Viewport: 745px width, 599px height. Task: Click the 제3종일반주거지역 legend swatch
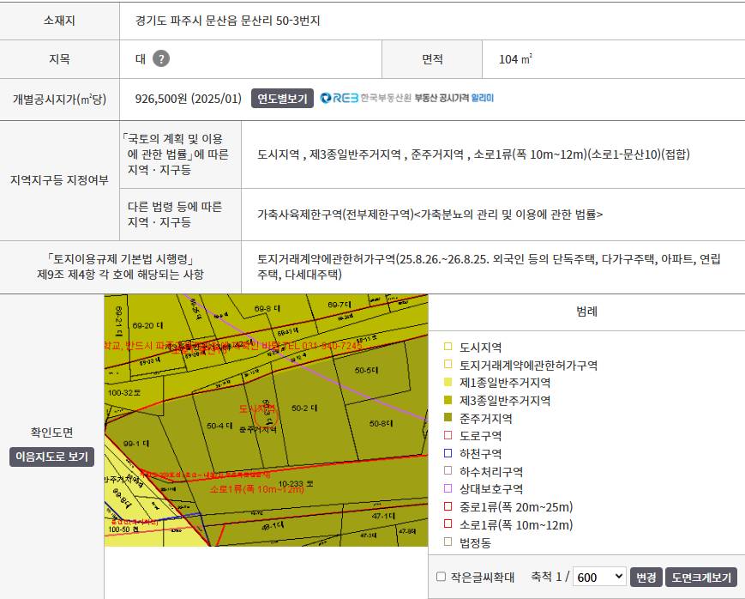[448, 400]
